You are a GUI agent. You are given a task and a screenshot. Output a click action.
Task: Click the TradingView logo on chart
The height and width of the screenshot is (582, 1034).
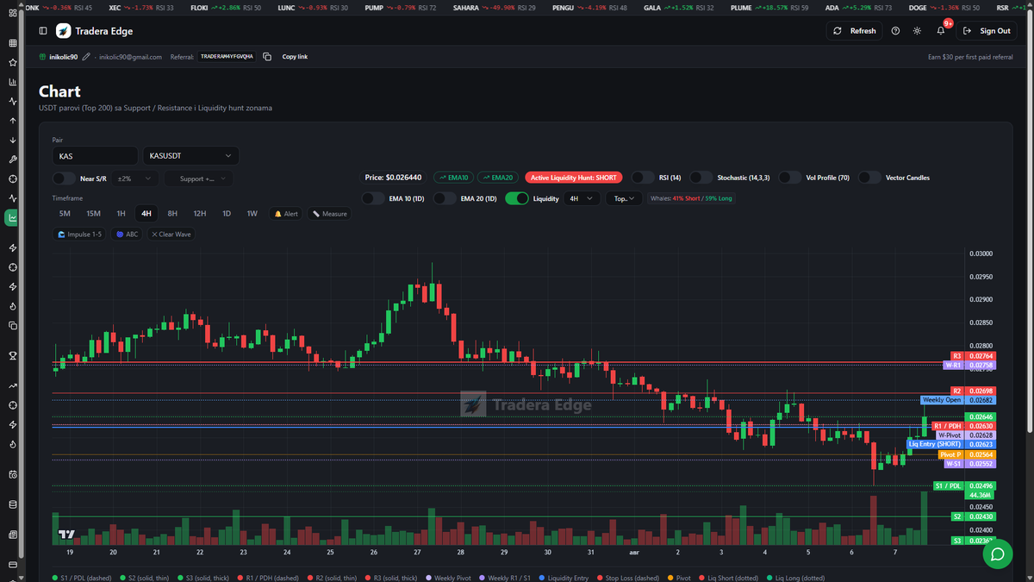point(65,534)
